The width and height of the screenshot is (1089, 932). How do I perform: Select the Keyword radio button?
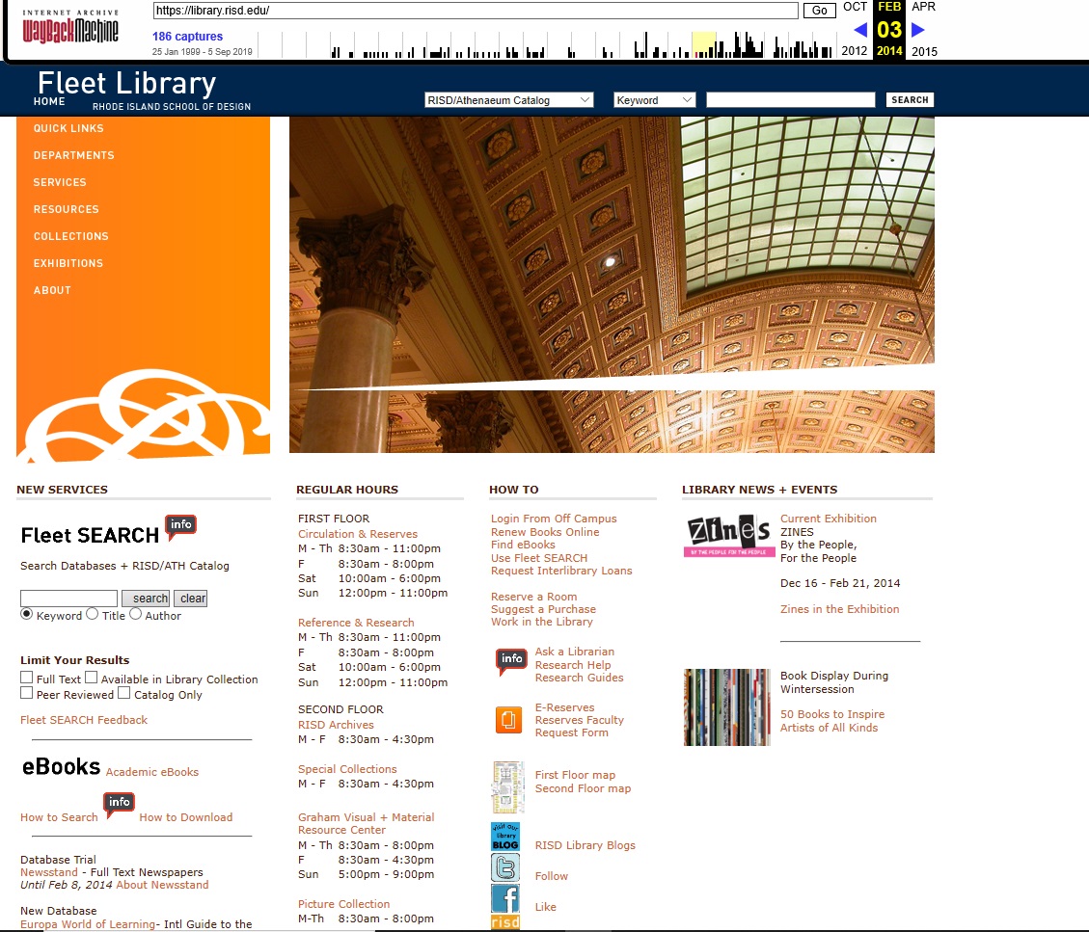tap(26, 614)
